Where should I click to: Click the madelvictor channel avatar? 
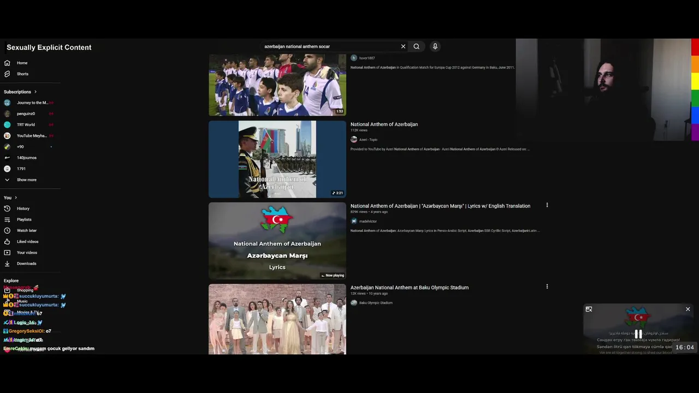click(x=354, y=221)
